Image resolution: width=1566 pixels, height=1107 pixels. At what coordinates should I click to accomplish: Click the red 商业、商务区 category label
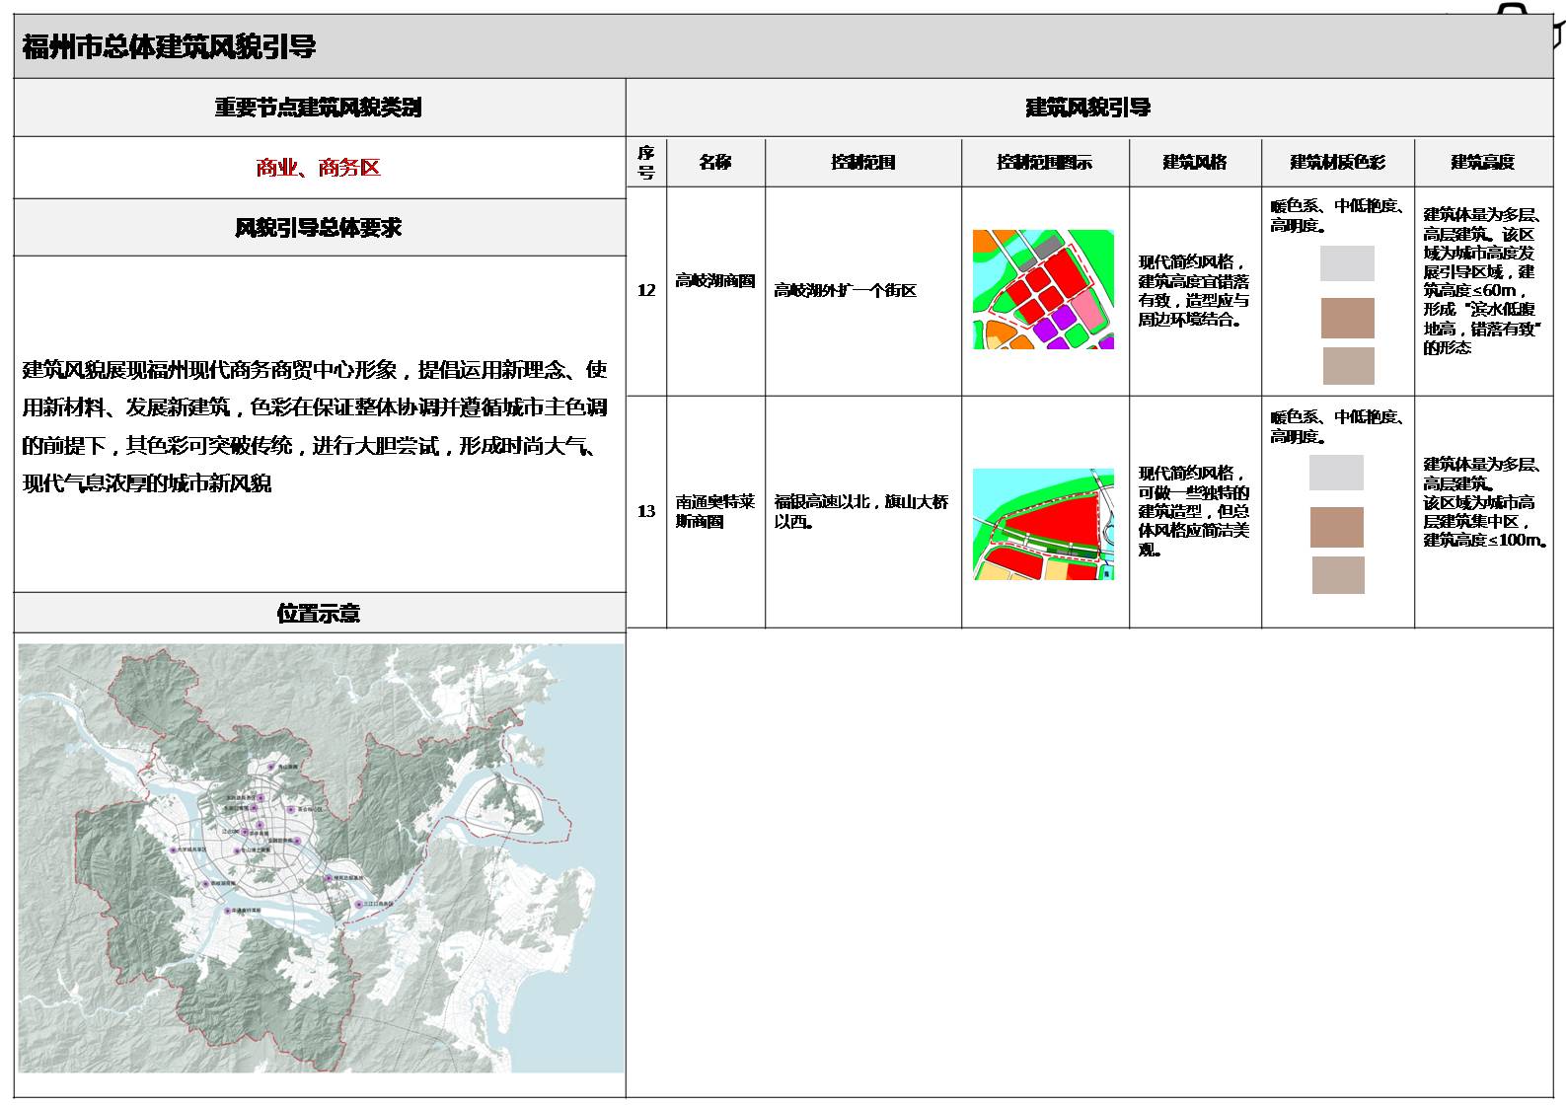[319, 168]
